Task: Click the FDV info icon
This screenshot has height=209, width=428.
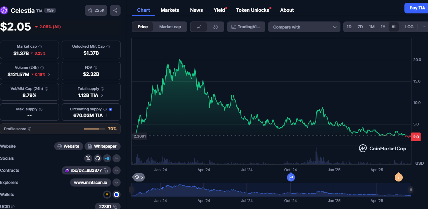Action: (x=96, y=68)
